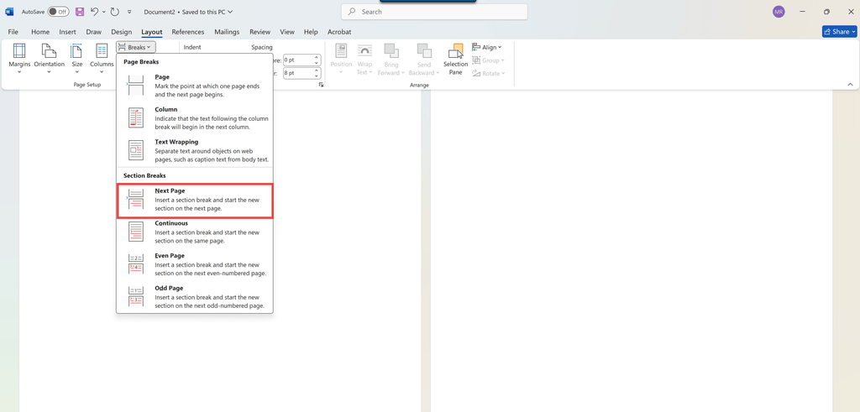Insert an Even Page section break
Image resolution: width=860 pixels, height=412 pixels.
[x=195, y=264]
